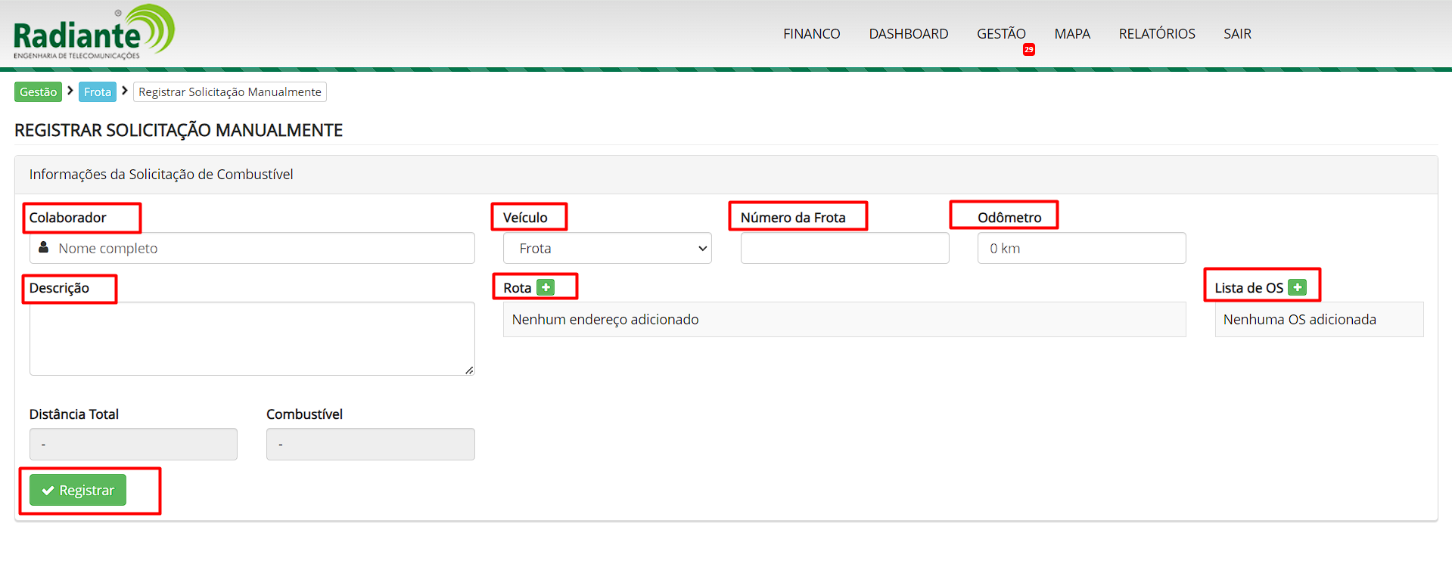1452x567 pixels.
Task: Click the red 29 notification badge
Action: (1028, 50)
